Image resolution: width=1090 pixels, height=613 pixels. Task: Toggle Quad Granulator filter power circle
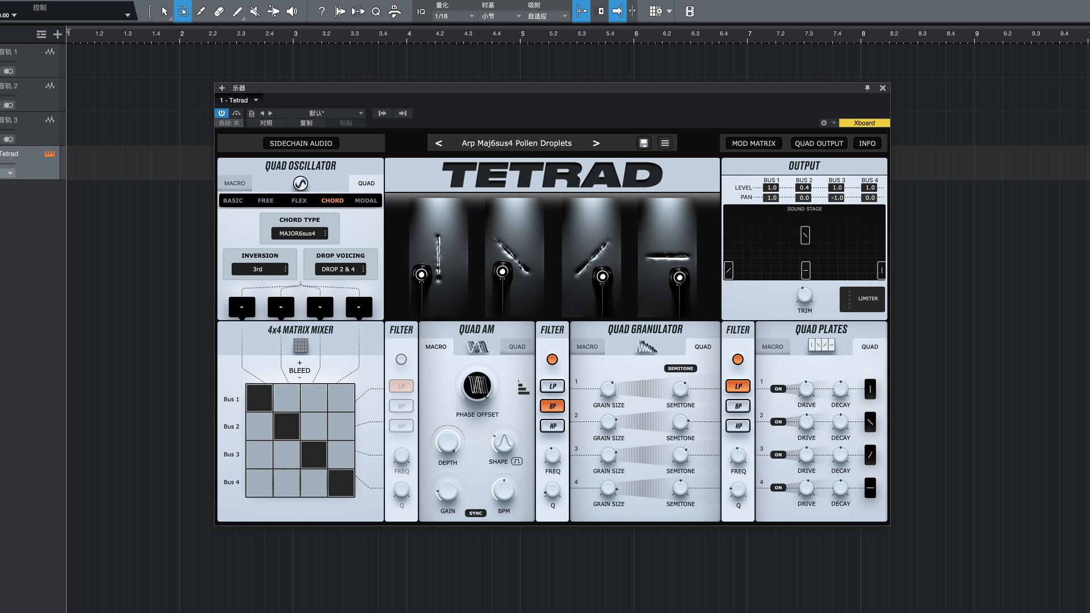552,359
